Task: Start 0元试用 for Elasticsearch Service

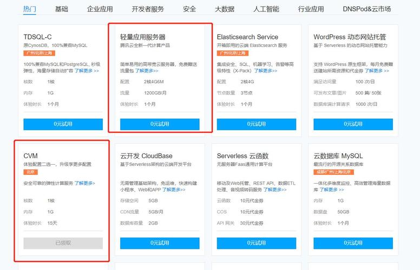Action: click(257, 124)
